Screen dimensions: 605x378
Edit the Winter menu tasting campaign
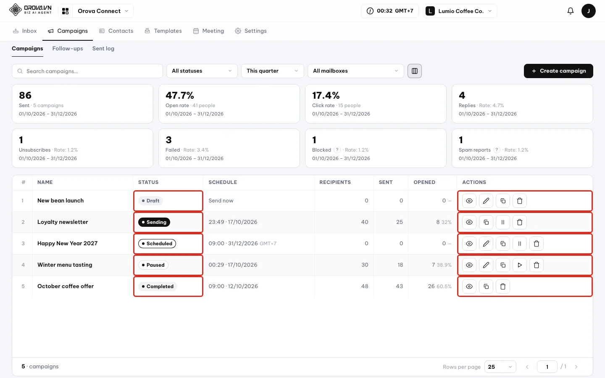[x=486, y=265]
